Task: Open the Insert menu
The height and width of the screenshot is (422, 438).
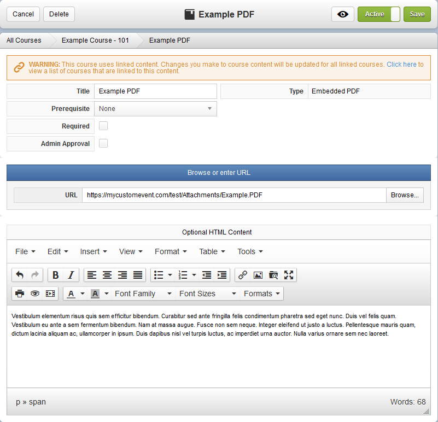Action: click(x=94, y=251)
